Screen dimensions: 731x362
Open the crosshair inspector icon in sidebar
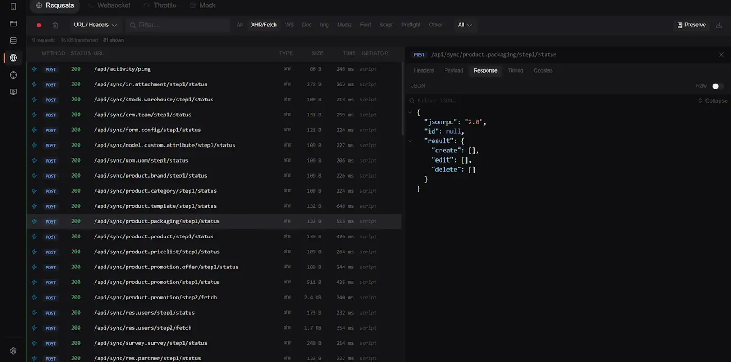13,75
